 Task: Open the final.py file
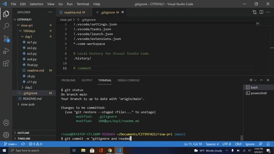(33, 65)
